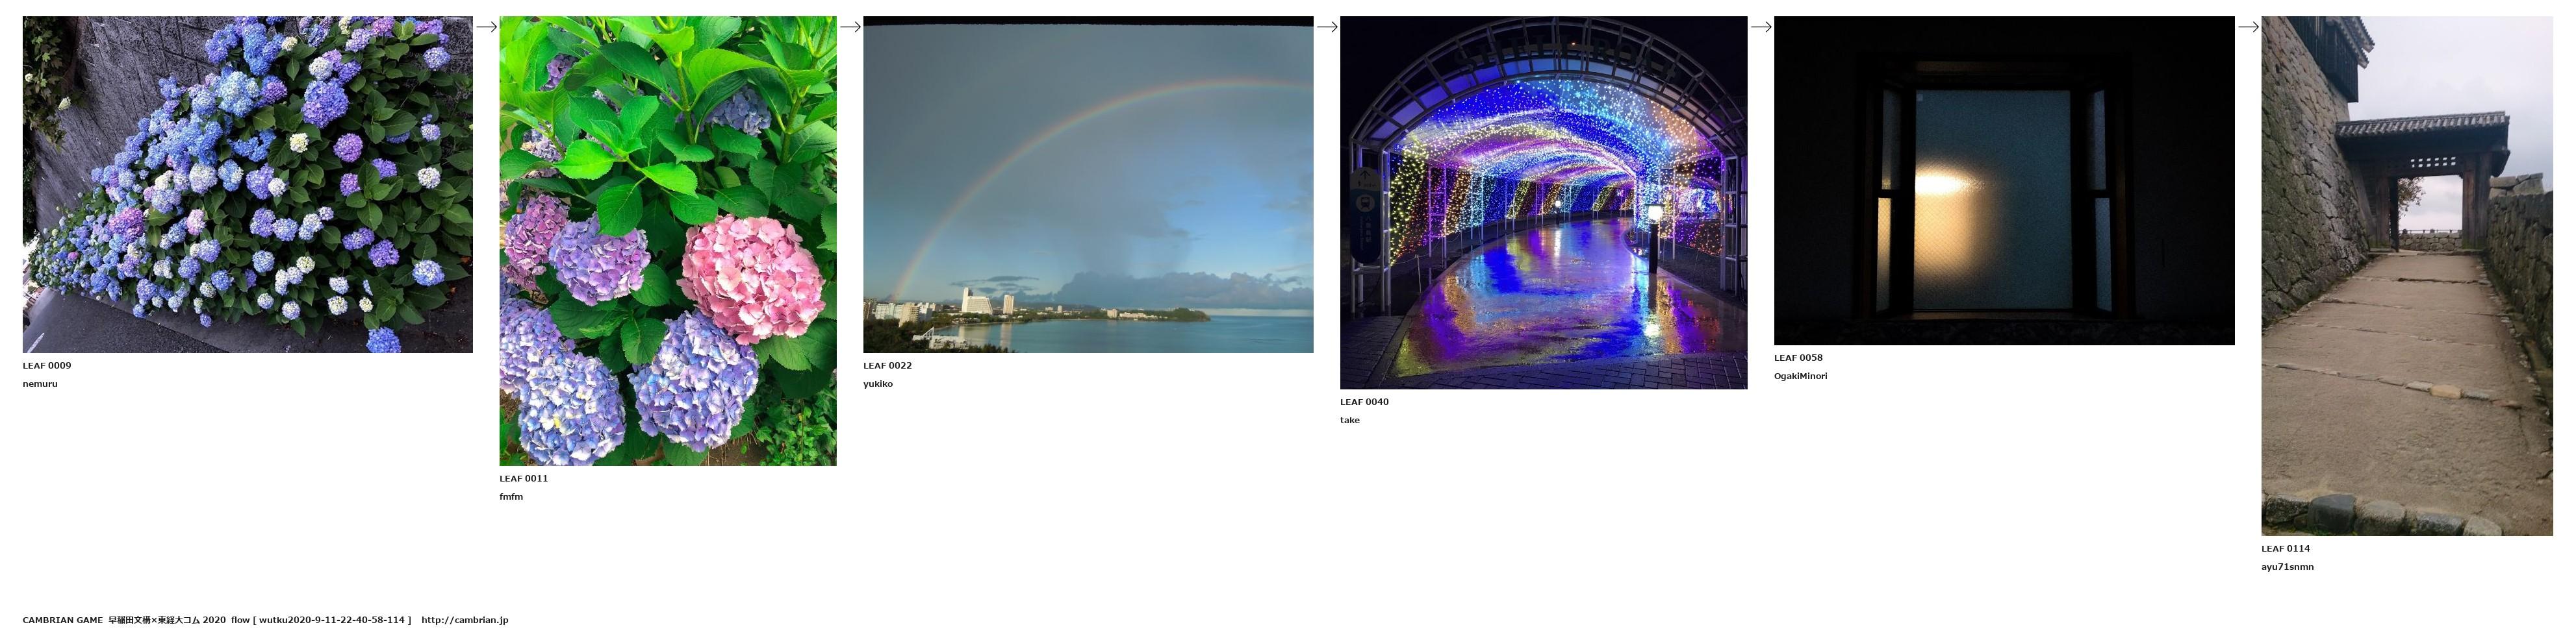Click the arrow after the dark window photo
Viewport: 2576px width, 636px height.
click(2248, 27)
